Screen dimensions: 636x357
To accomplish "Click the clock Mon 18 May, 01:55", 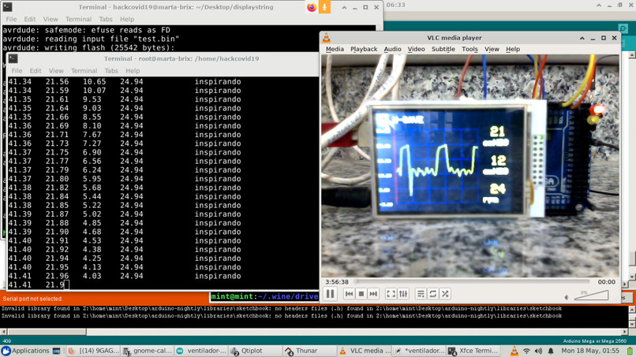I will 590,351.
